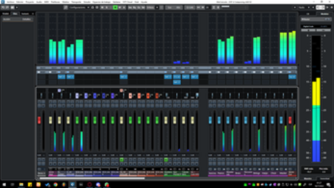Click the white window layout button
The height and width of the screenshot is (188, 334).
320,7
